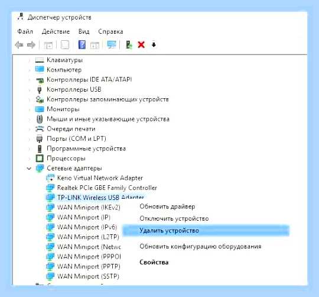Viewport: 319px width, 297px height.
Task: Click the Программные устройства icon
Action: click(40, 148)
